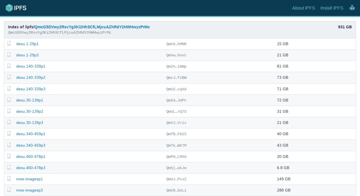Viewport: 360px width, 196px height.
Task: Click hash QmSj…okJe
Action: 176,168
